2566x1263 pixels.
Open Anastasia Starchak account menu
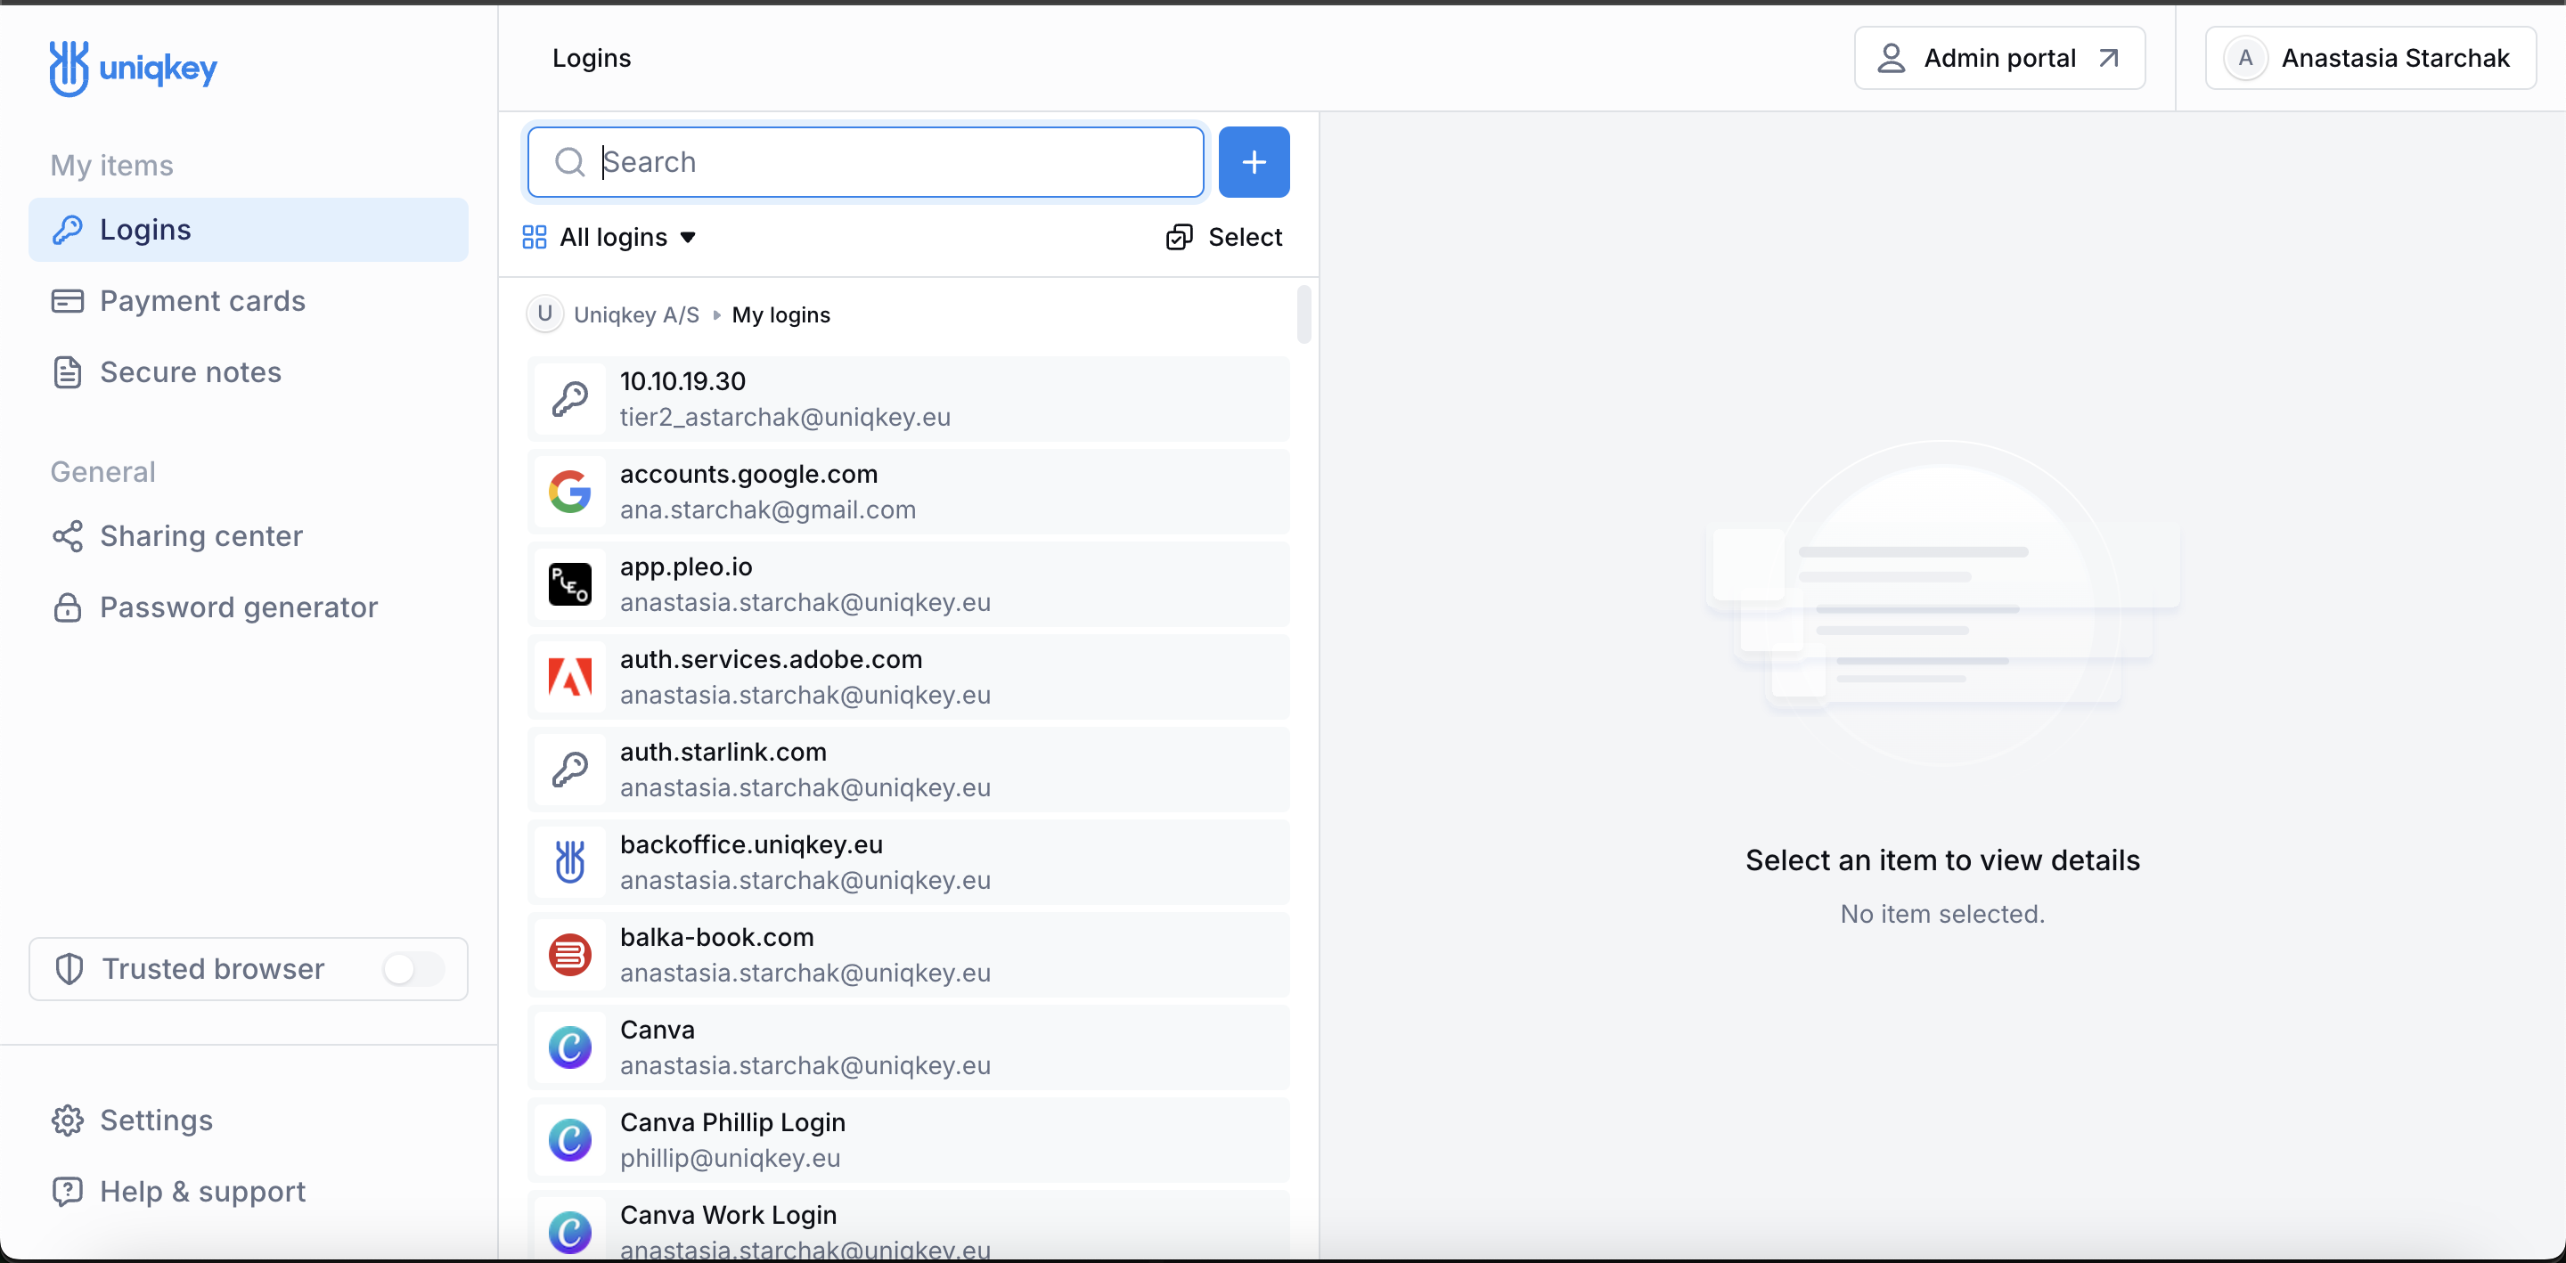(x=2370, y=58)
